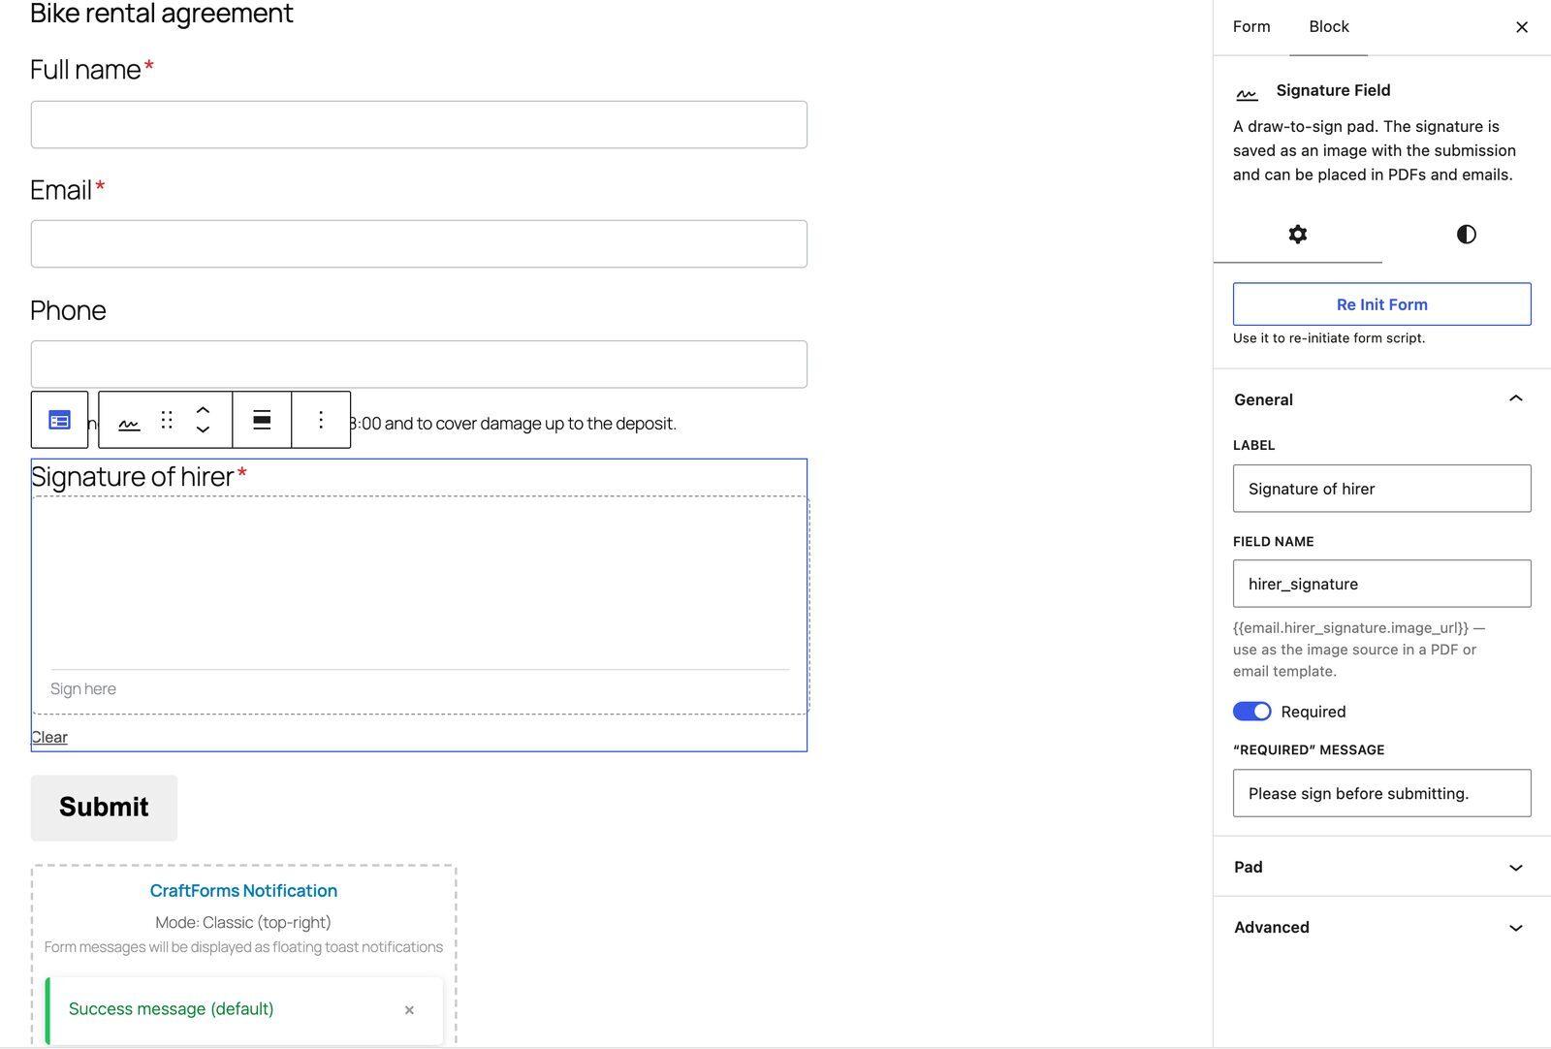This screenshot has width=1551, height=1049.
Task: Click the block drag handle icon
Action: point(167,420)
